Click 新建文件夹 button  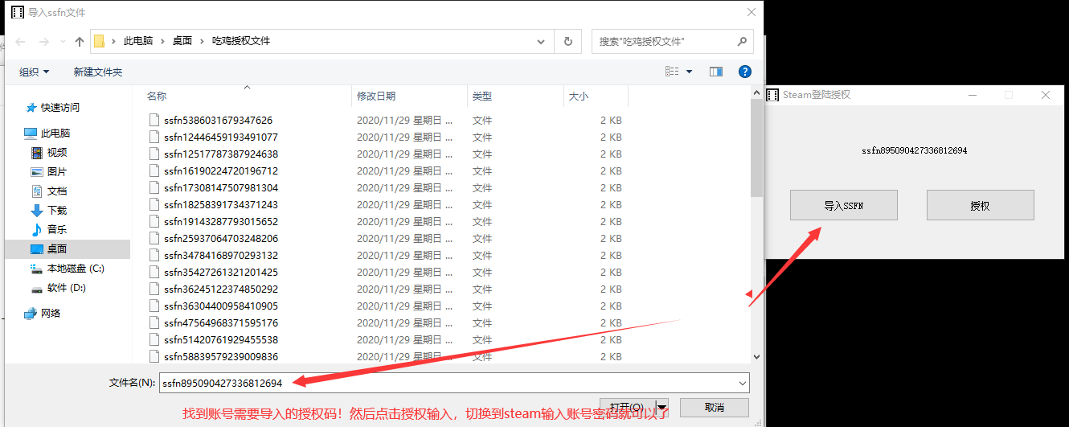98,72
